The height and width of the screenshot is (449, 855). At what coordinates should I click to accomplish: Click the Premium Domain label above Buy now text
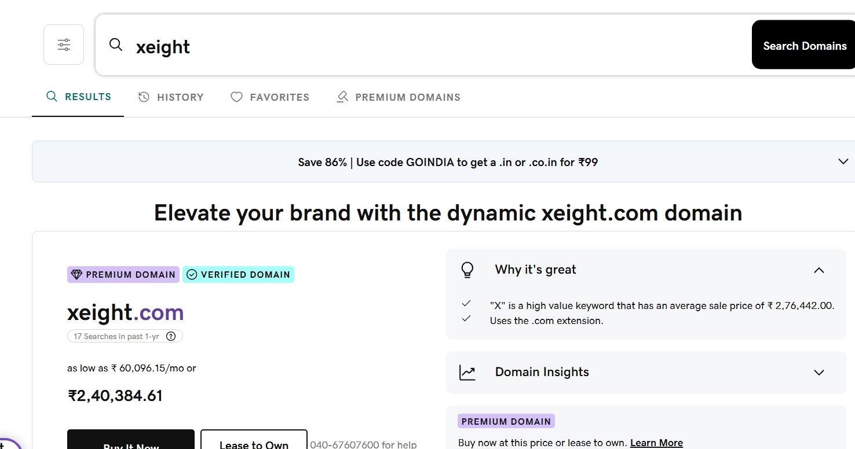(506, 421)
